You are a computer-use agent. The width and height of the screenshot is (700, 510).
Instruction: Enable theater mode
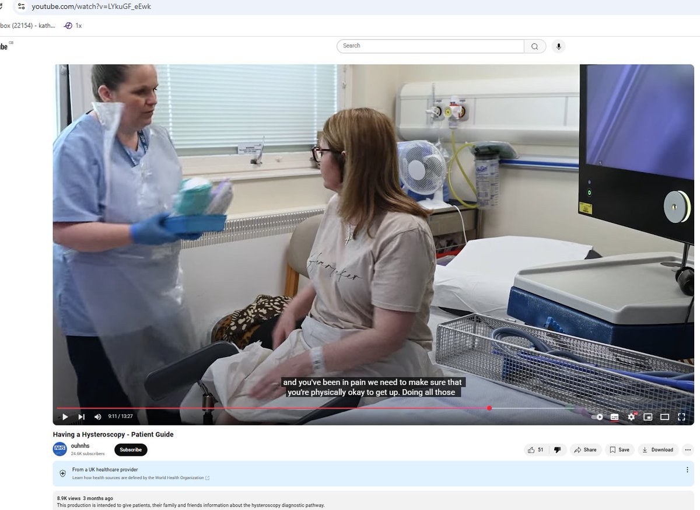664,417
